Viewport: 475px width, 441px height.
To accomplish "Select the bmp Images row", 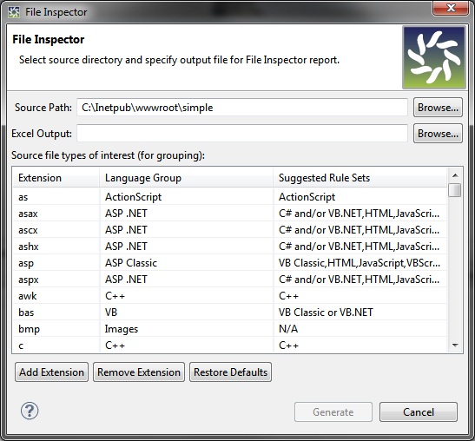I will 230,329.
